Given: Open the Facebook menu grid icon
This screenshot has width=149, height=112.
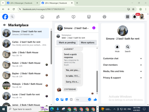Looking at the screenshot, I should [x=128, y=17].
